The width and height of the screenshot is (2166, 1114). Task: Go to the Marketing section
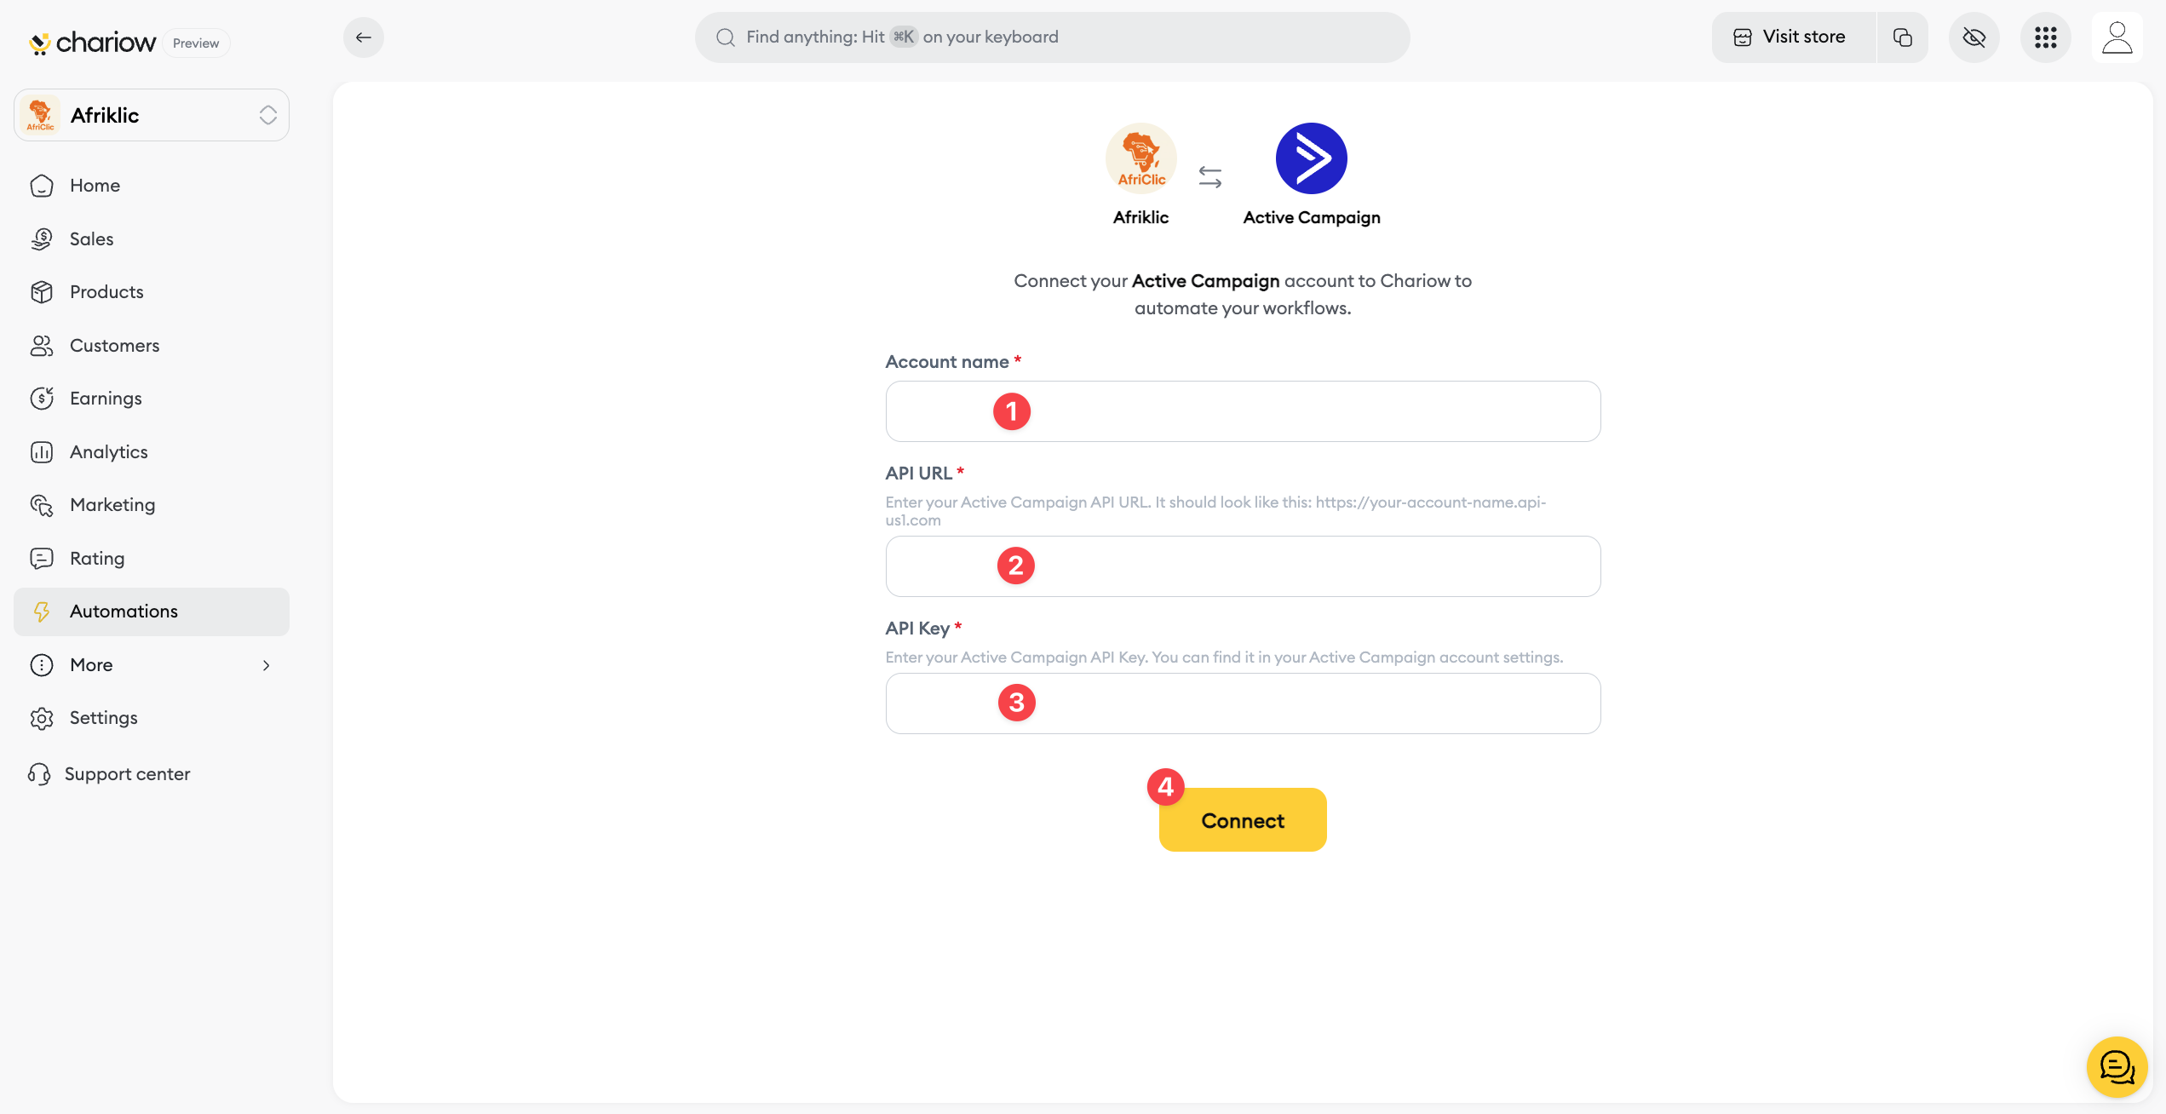[x=112, y=505]
